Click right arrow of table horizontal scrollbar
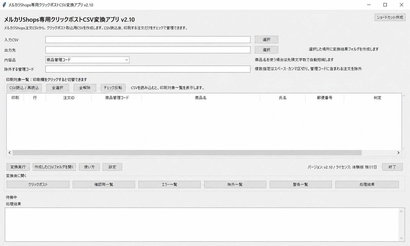410x246 pixels. (398, 153)
